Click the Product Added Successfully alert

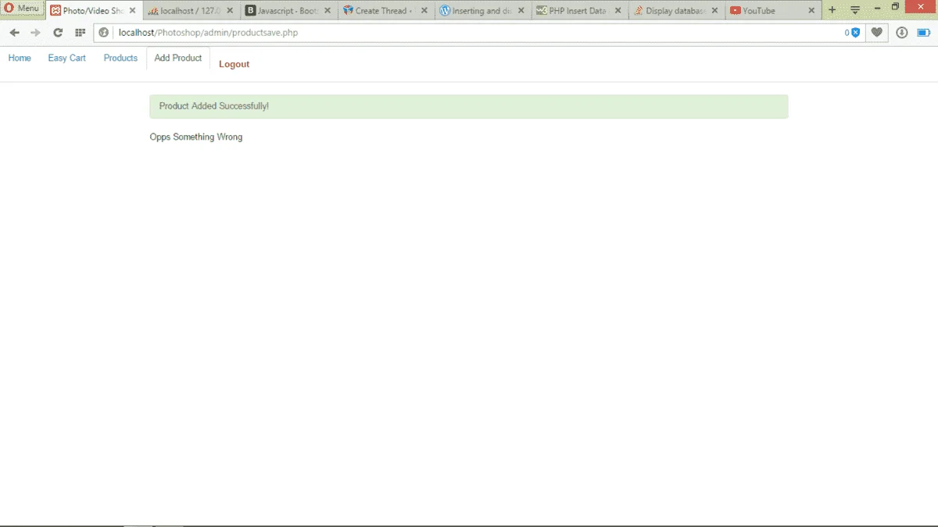pos(469,106)
